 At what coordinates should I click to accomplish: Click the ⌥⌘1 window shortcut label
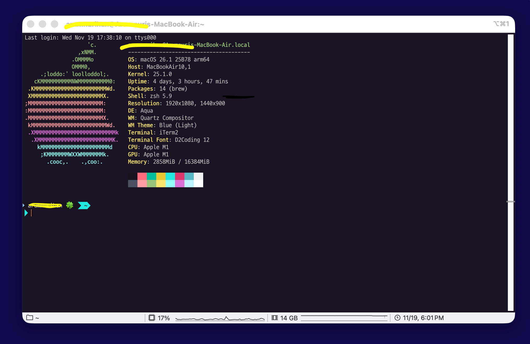click(x=501, y=24)
